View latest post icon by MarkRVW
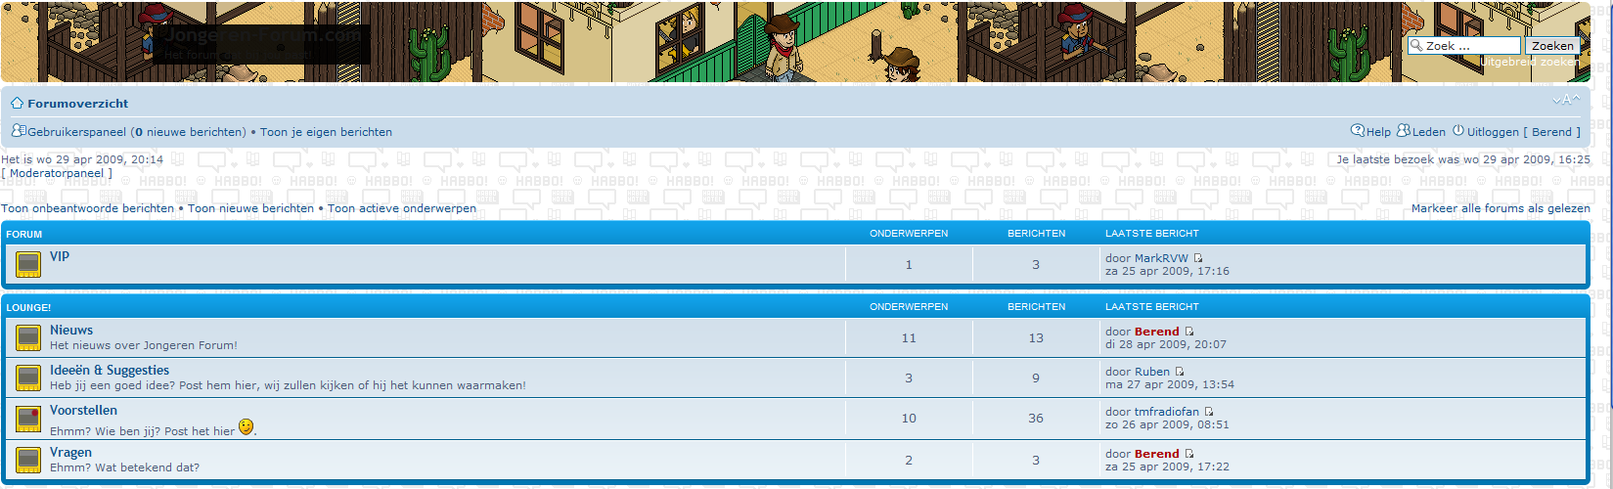The height and width of the screenshot is (489, 1613). [x=1198, y=258]
